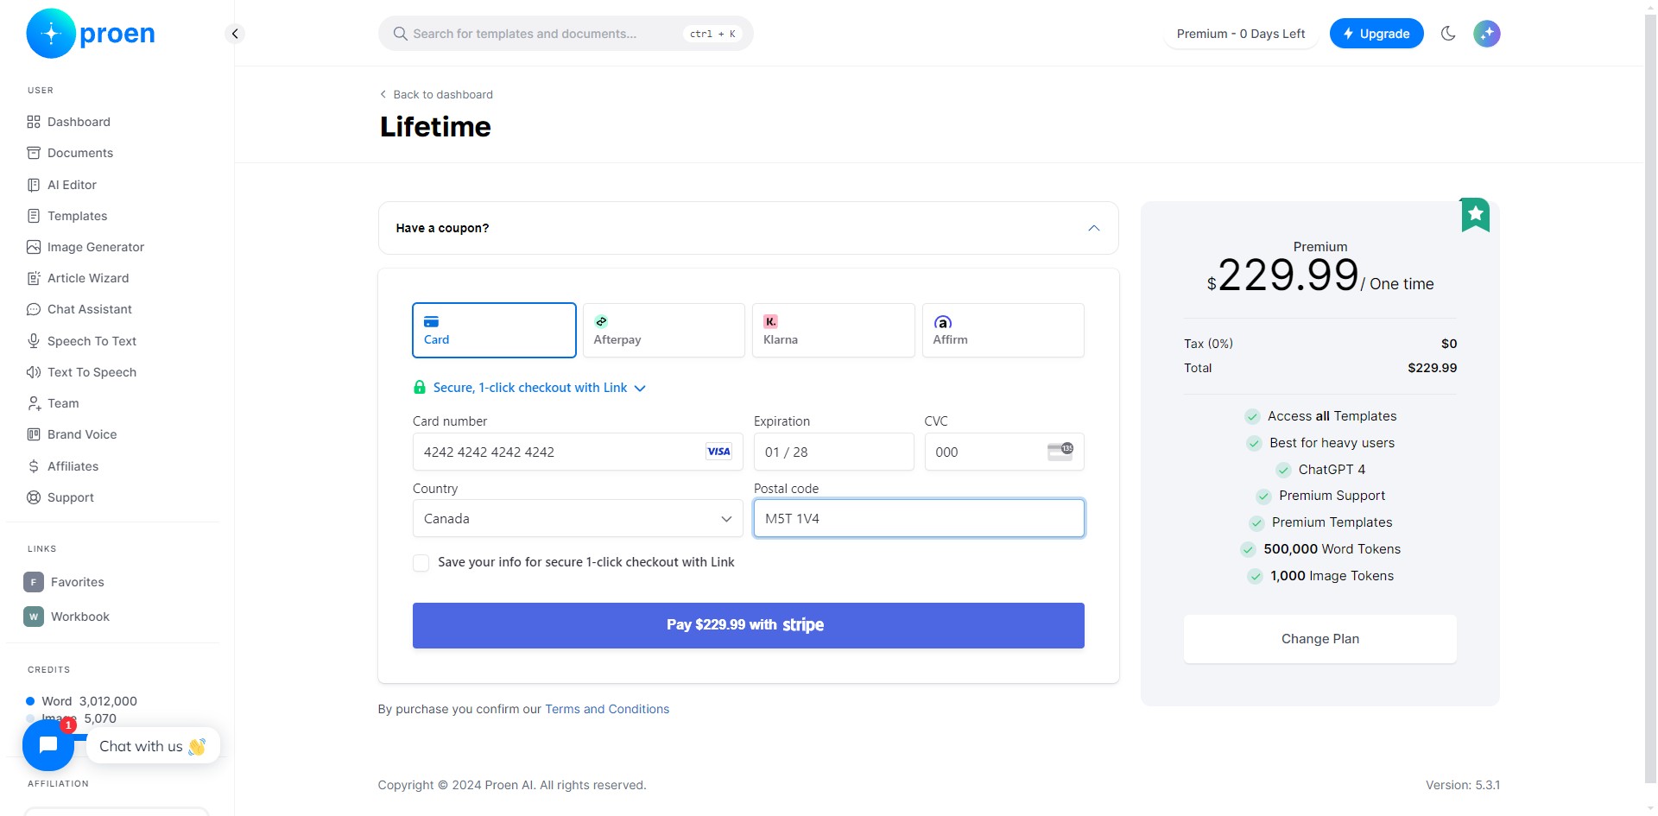The width and height of the screenshot is (1658, 816).
Task: Open the user avatar menu
Action: tap(1486, 34)
